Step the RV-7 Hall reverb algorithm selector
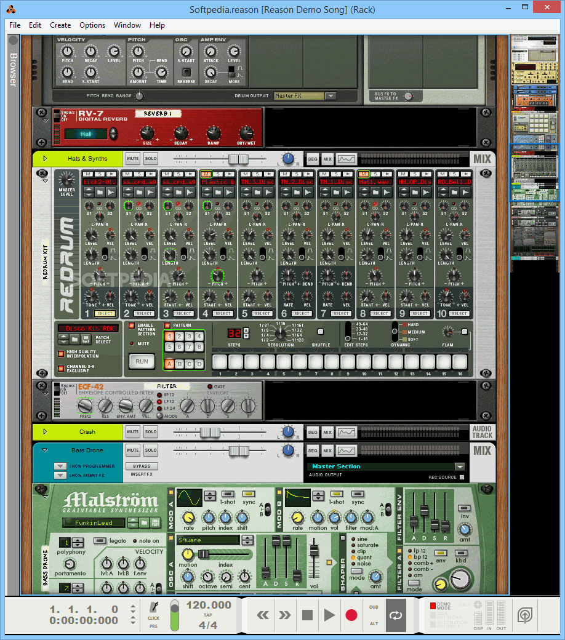Image resolution: width=565 pixels, height=640 pixels. coord(113,134)
